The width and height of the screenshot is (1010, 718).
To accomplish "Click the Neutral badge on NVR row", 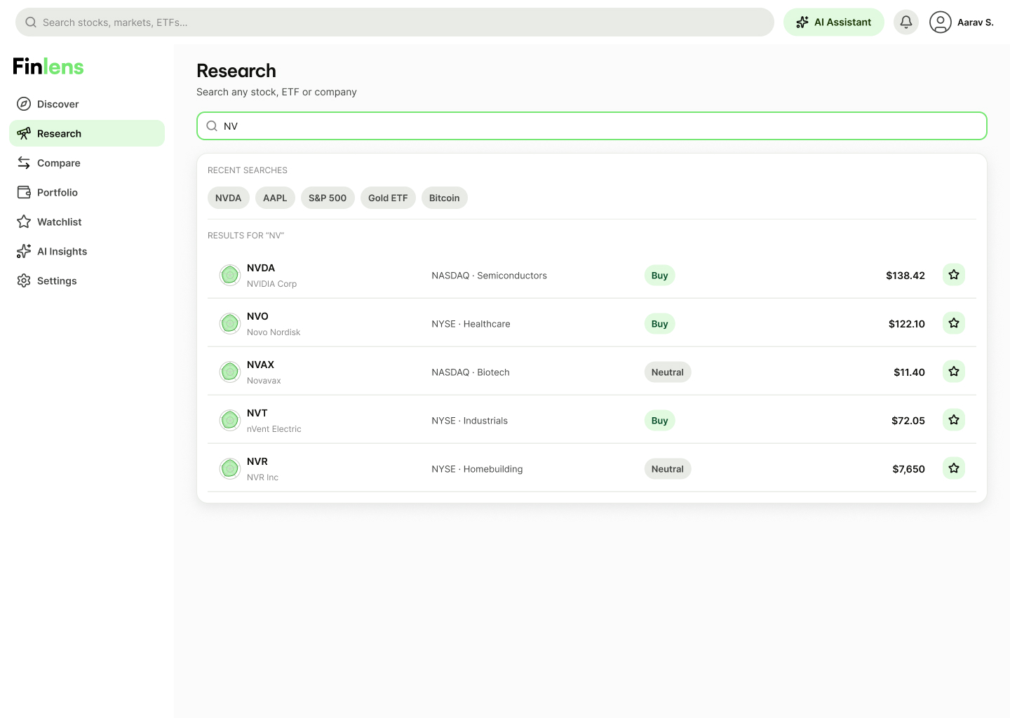I will (x=668, y=469).
